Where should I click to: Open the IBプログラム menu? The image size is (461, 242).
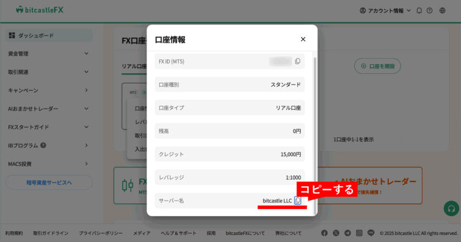(49, 145)
